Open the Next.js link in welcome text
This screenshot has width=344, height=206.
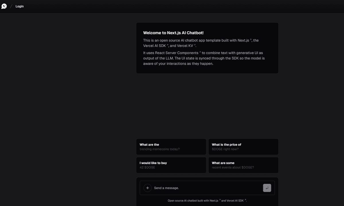(243, 40)
